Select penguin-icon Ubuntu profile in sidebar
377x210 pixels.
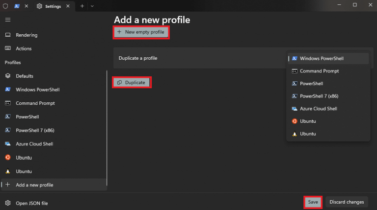pyautogui.click(x=54, y=171)
